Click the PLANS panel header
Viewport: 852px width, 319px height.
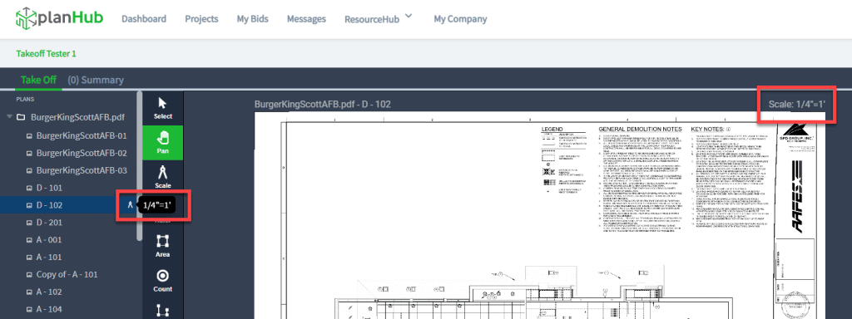coord(25,100)
